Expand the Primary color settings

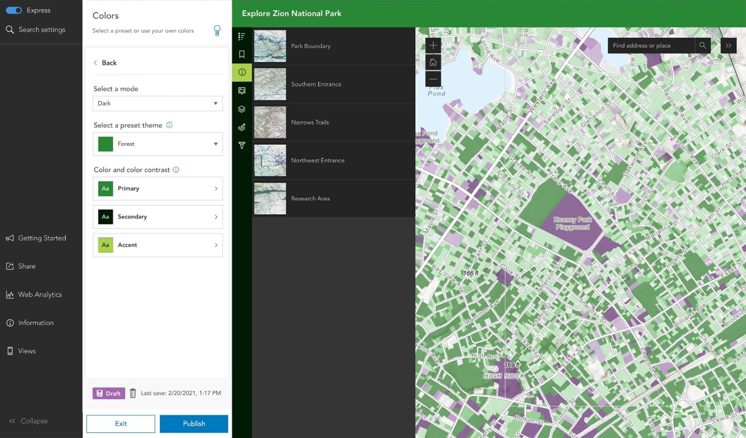(x=158, y=189)
